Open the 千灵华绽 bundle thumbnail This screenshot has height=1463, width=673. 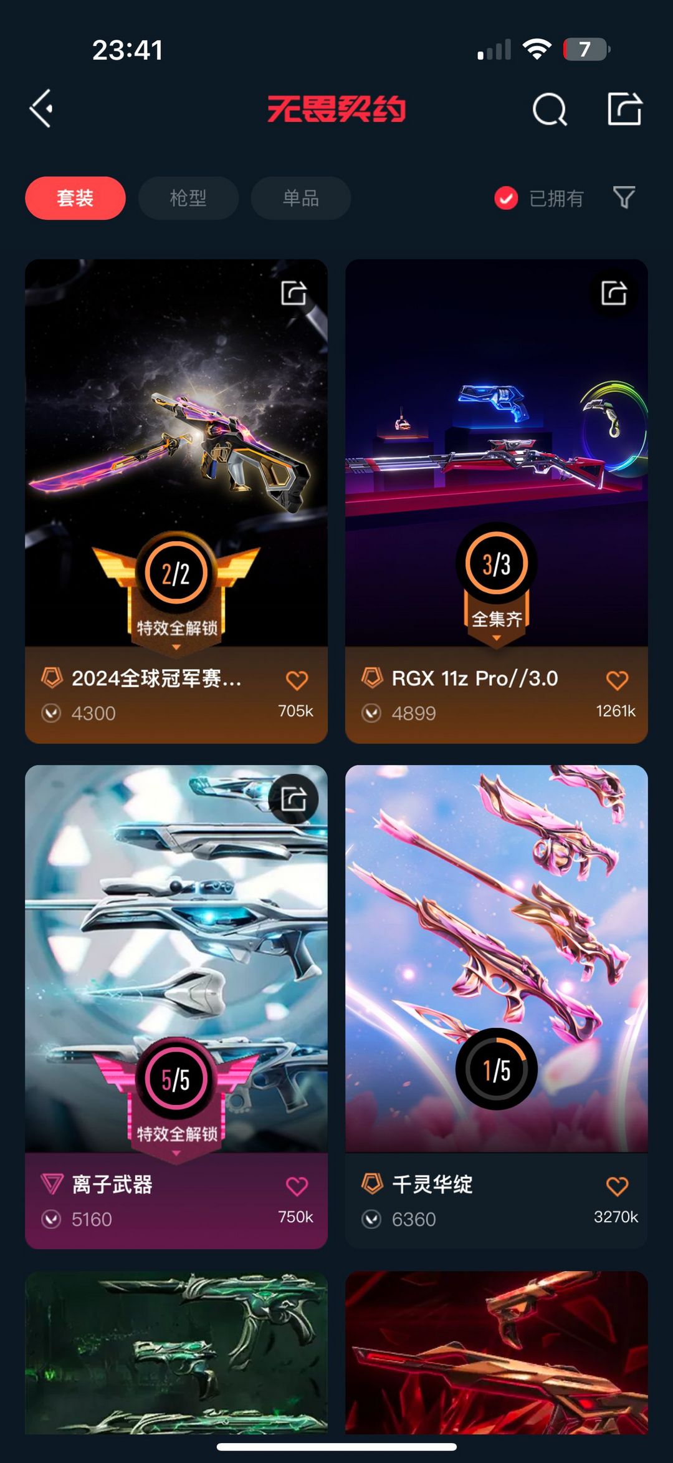tap(497, 958)
